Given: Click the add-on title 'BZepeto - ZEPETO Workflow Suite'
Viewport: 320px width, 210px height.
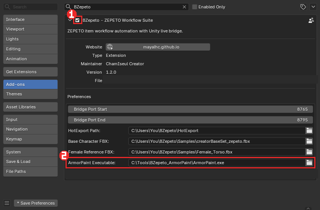Looking at the screenshot, I should [x=118, y=20].
